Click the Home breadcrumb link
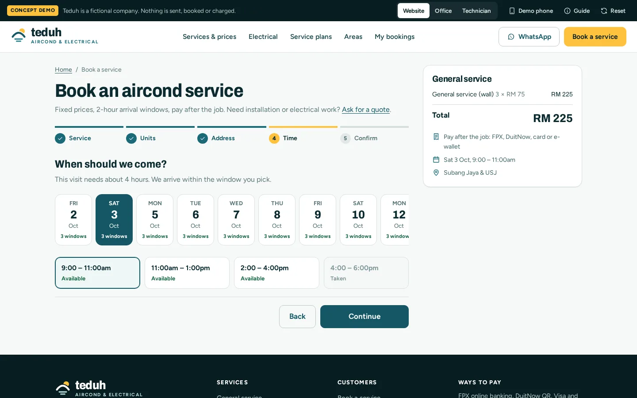 click(x=63, y=70)
